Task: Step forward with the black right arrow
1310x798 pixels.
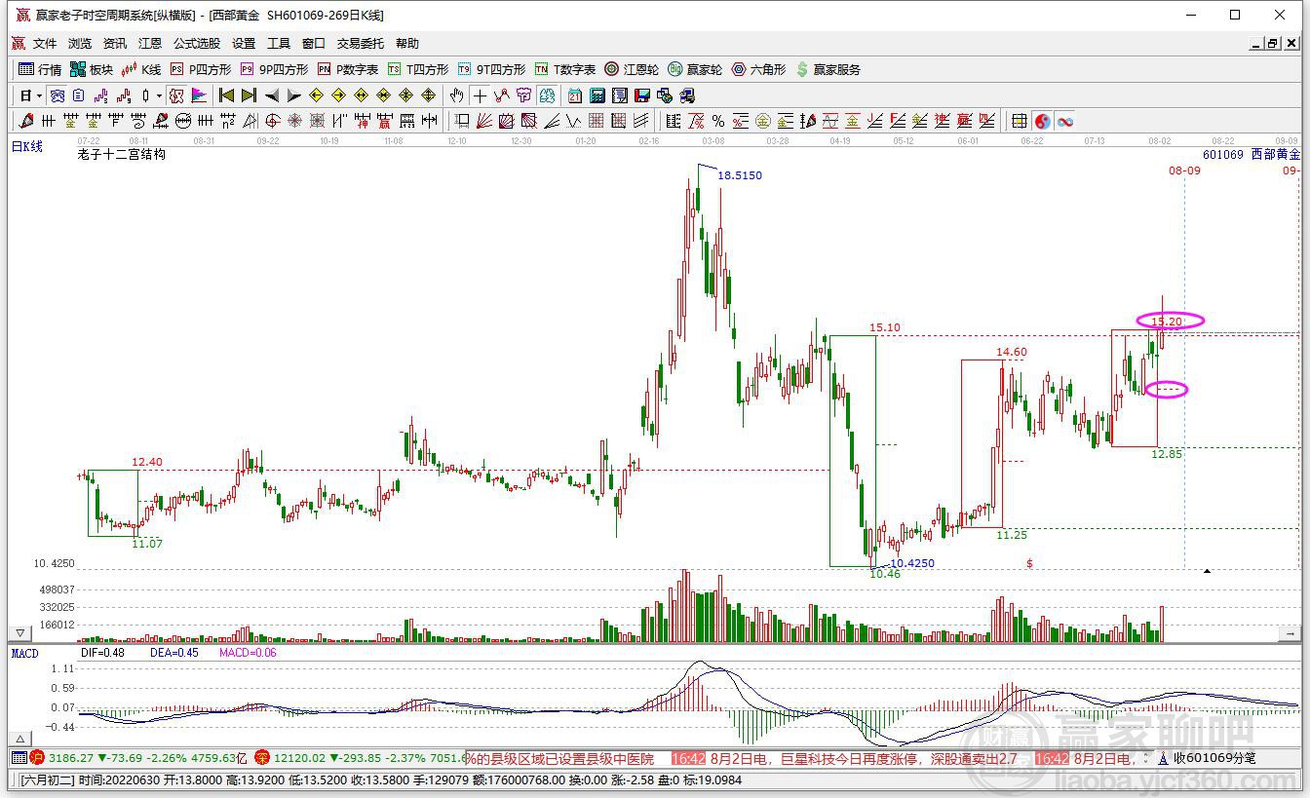Action: (x=293, y=95)
